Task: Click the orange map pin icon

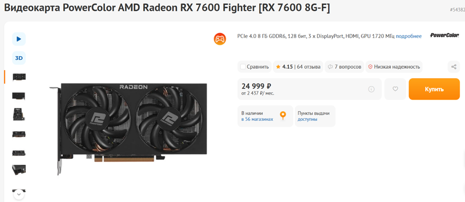Action: point(283,116)
